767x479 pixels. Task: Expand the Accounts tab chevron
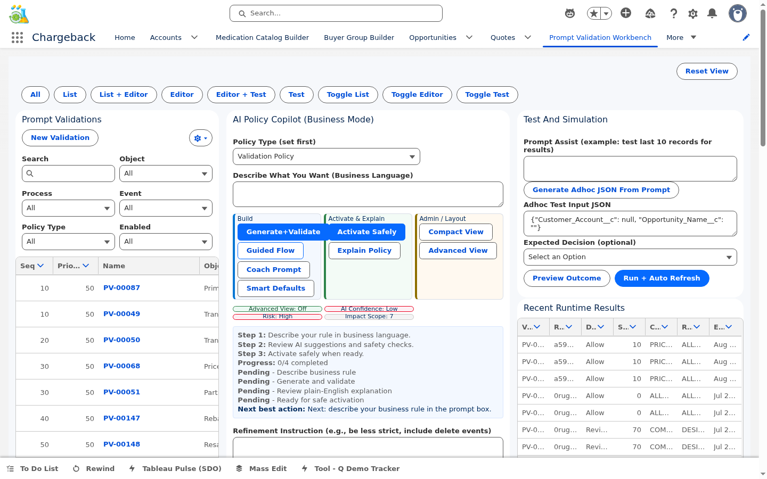pyautogui.click(x=194, y=37)
